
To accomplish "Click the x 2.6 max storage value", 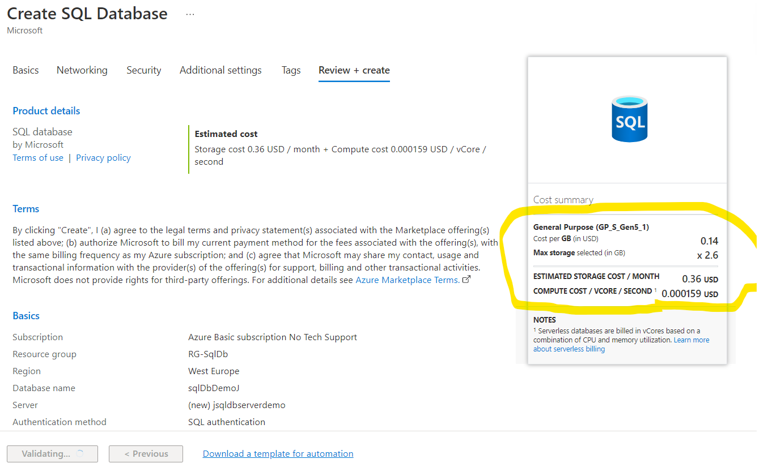I will [708, 255].
